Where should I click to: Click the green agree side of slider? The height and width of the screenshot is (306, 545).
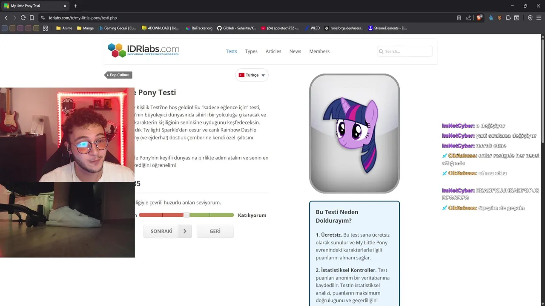click(212, 215)
